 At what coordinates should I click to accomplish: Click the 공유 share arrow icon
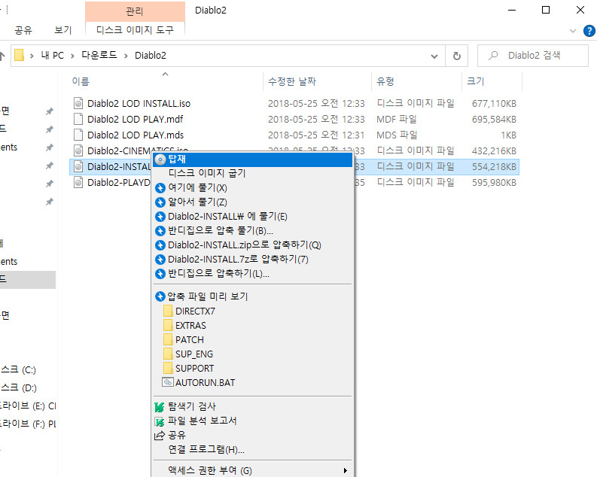tap(160, 436)
